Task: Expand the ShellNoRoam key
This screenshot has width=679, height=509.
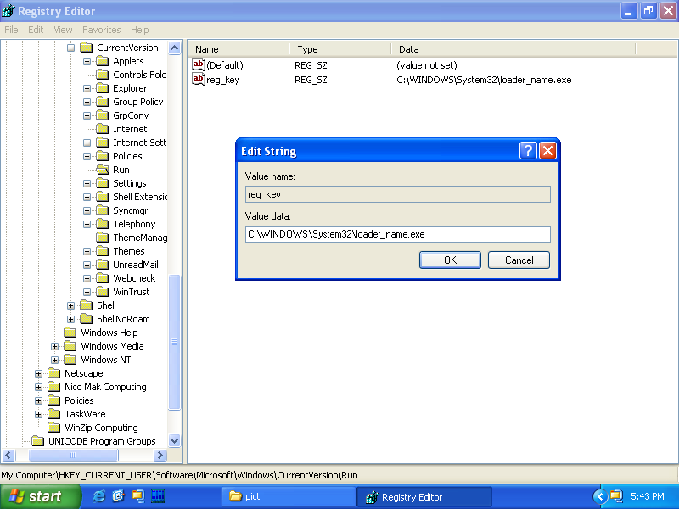Action: pos(70,319)
